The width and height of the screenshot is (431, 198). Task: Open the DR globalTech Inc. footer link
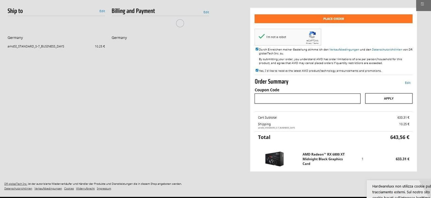[x=15, y=184]
